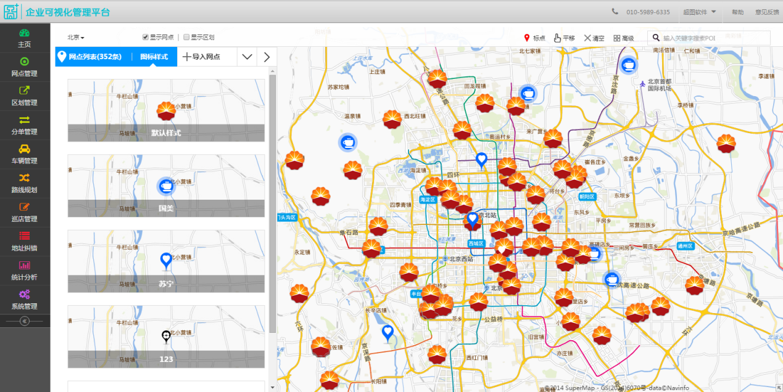Open 路线规划 route planning
The width and height of the screenshot is (783, 392).
(x=25, y=183)
